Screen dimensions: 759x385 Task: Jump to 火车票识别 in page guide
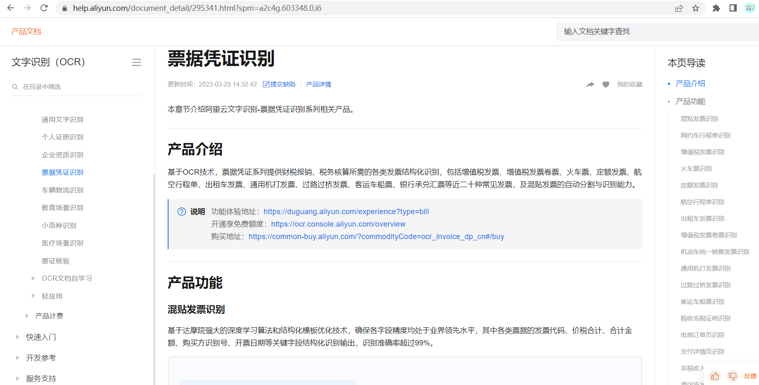[696, 169]
